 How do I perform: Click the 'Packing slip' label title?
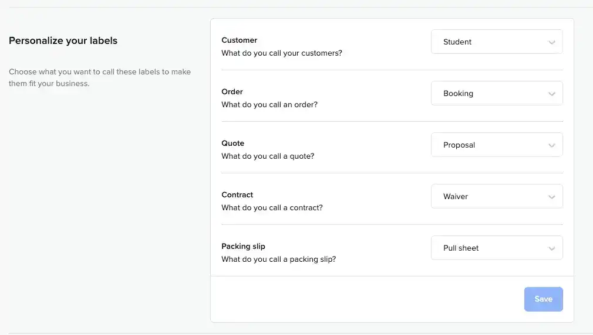pyautogui.click(x=243, y=247)
